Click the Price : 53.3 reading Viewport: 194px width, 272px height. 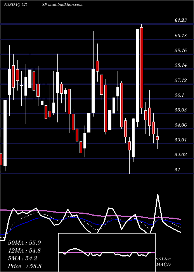(24, 266)
